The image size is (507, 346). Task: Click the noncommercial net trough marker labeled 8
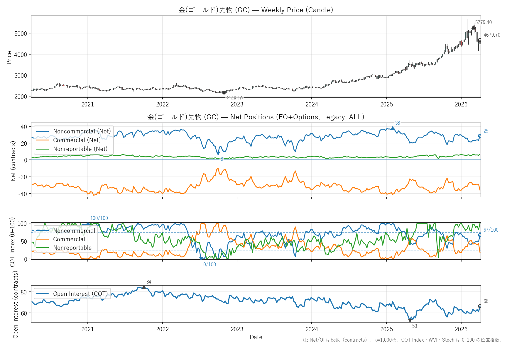pyautogui.click(x=218, y=153)
